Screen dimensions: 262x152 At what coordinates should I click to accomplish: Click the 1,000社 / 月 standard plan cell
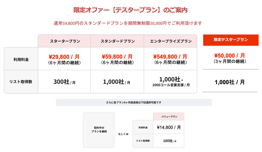(x=117, y=82)
